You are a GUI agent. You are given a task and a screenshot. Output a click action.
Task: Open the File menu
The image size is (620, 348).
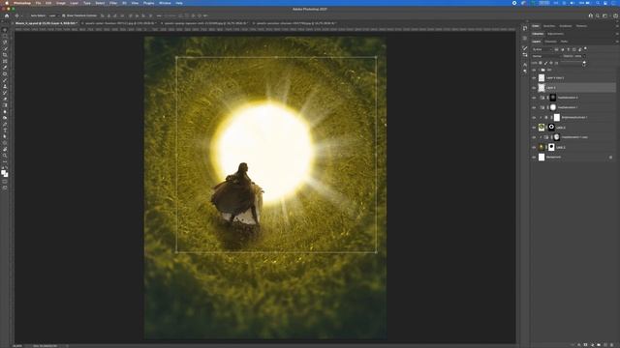click(x=38, y=3)
